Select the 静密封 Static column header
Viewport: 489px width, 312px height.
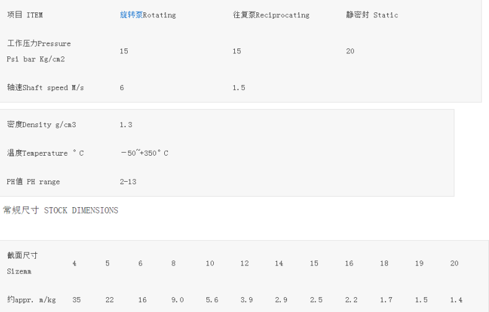pos(372,15)
